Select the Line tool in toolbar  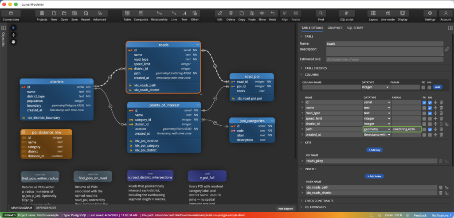(174, 16)
